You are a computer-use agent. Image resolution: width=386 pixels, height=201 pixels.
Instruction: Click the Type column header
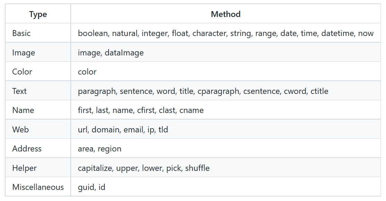click(38, 14)
